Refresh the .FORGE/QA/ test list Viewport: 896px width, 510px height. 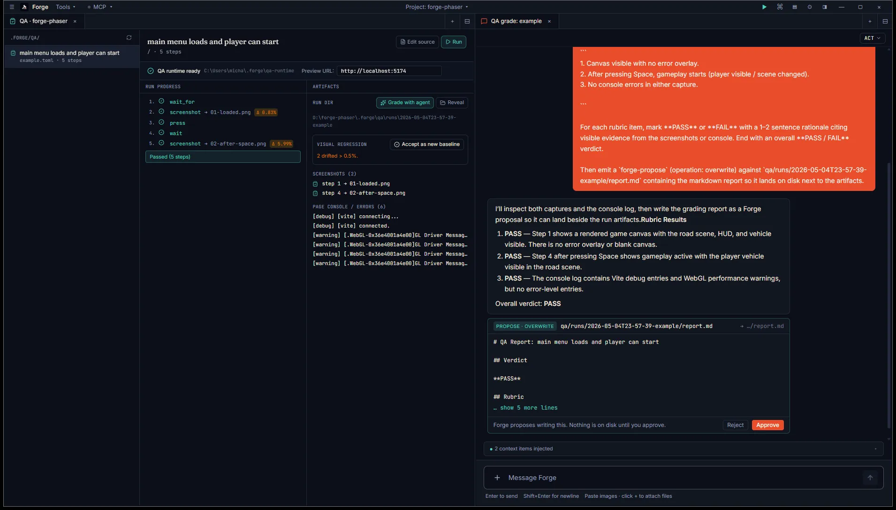(129, 38)
